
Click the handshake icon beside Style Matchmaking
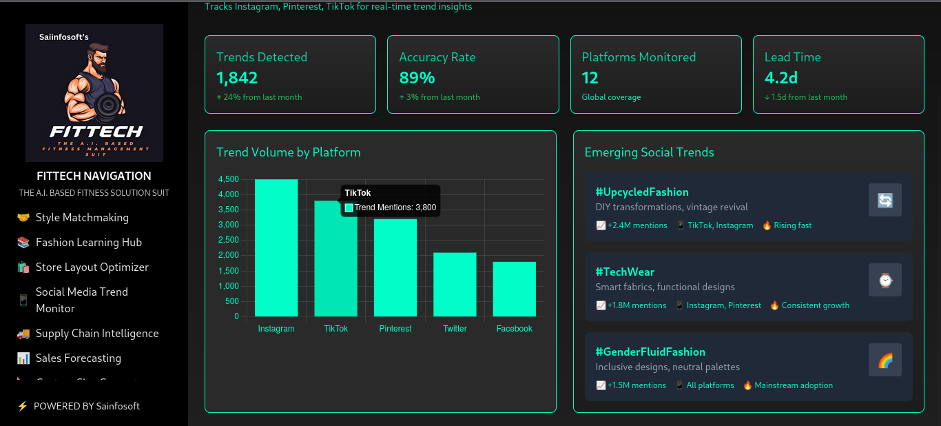[23, 218]
